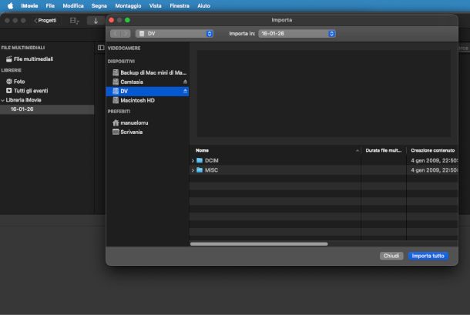Click the Foto icon in Librerie

pos(9,81)
